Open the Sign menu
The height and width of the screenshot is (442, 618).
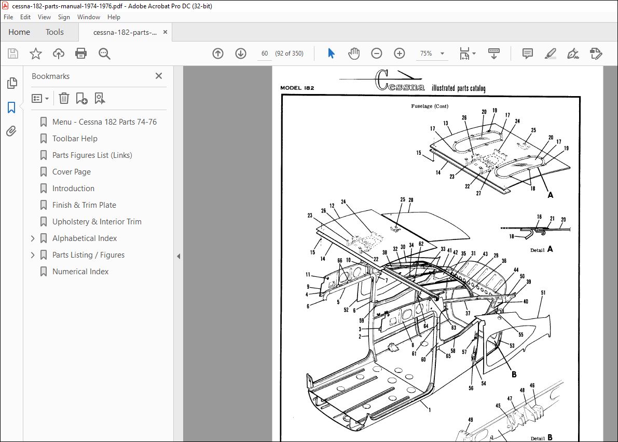pos(64,17)
